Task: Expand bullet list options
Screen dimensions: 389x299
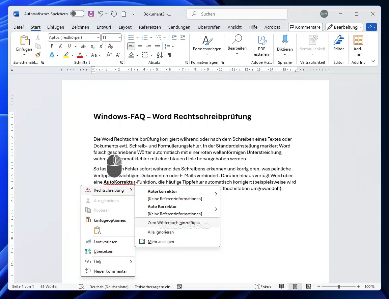Action: point(137,37)
